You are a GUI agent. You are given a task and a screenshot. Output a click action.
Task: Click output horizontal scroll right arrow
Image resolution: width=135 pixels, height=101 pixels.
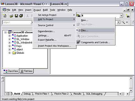point(127,94)
